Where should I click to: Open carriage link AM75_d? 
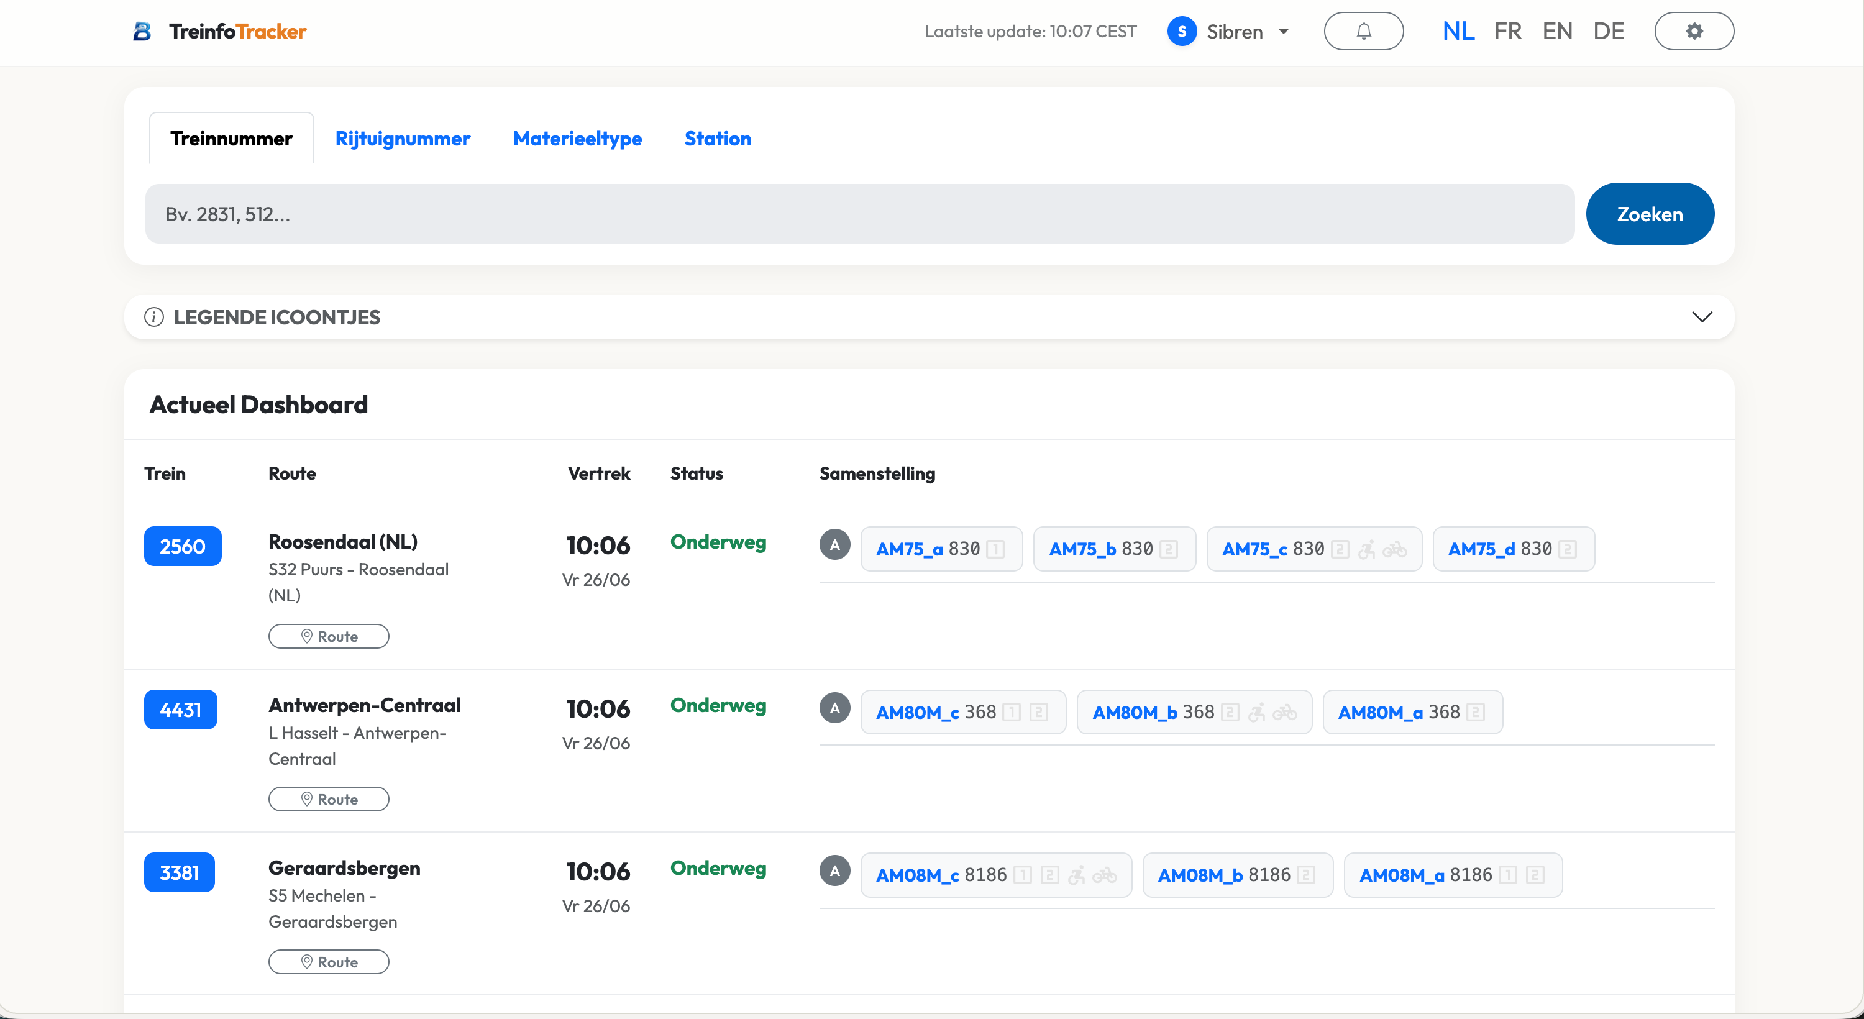pyautogui.click(x=1481, y=549)
